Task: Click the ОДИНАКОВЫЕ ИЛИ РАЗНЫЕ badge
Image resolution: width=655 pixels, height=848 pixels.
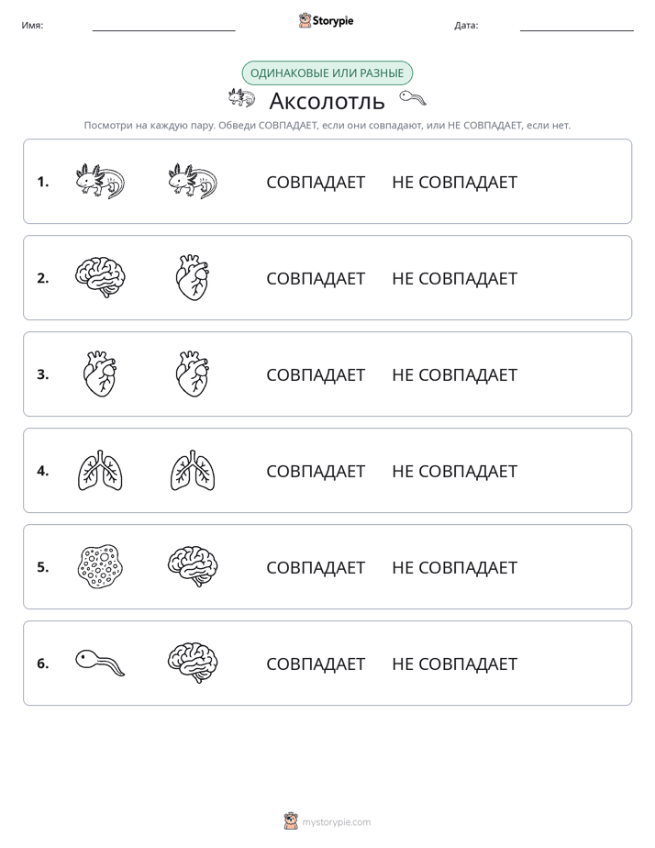Action: tap(327, 73)
